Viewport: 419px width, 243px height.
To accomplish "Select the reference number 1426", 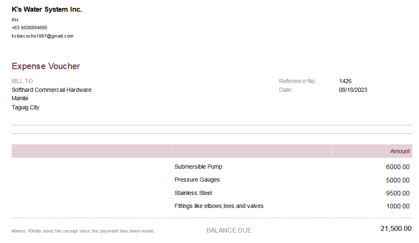I will [345, 81].
